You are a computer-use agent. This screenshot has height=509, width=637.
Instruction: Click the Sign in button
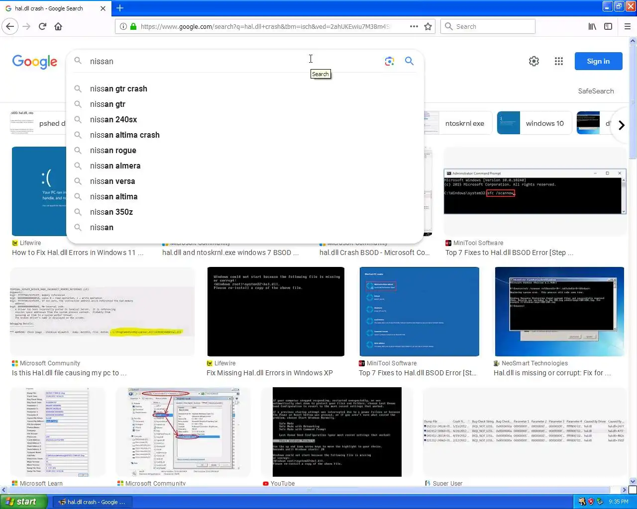coord(598,61)
